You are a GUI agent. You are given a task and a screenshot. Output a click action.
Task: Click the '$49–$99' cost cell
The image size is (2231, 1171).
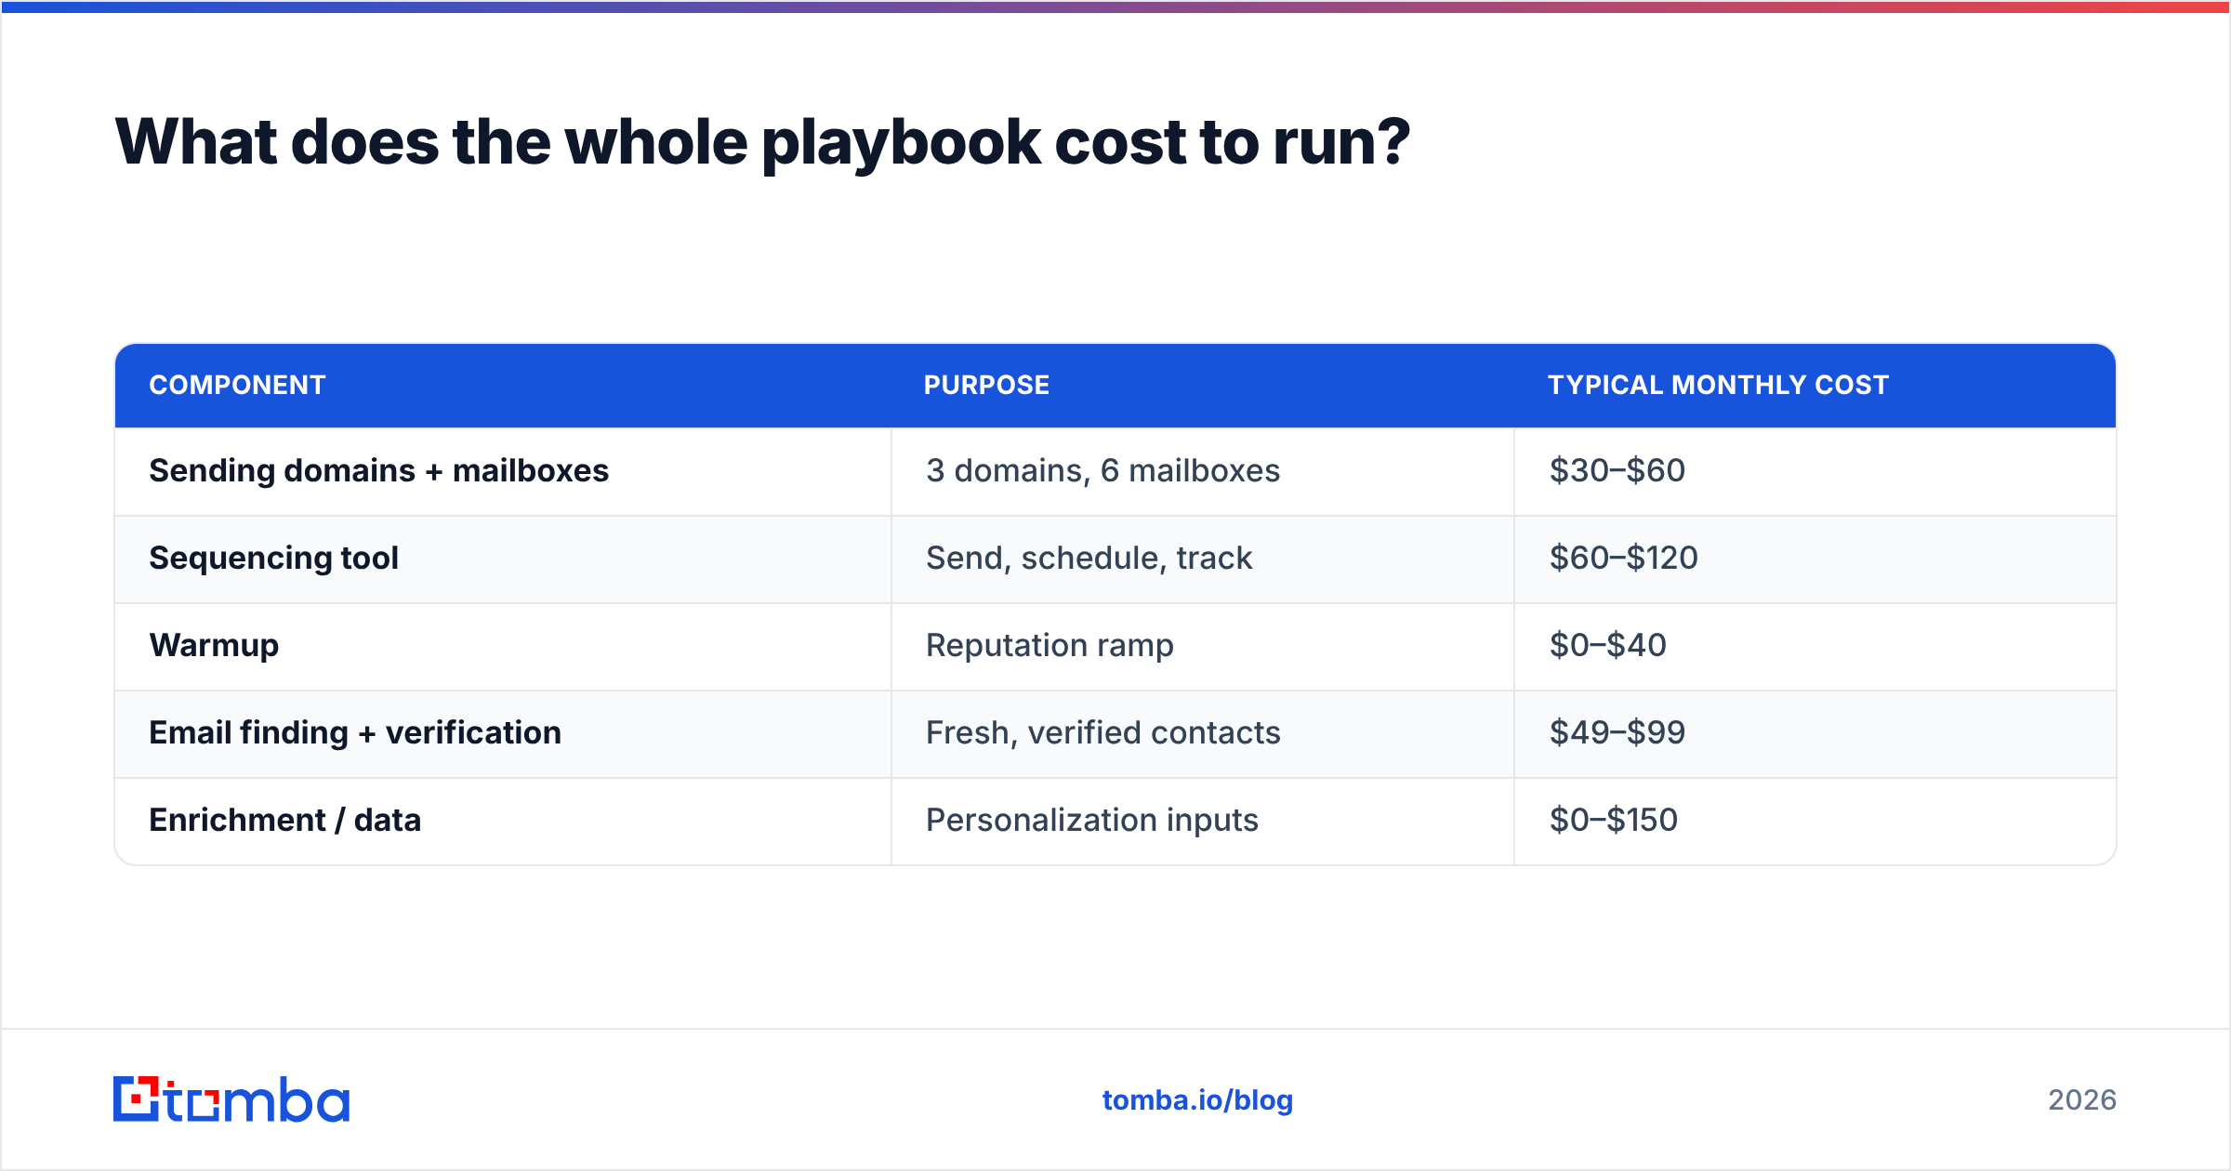click(x=1815, y=733)
